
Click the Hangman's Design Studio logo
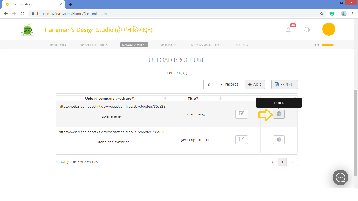point(27,29)
